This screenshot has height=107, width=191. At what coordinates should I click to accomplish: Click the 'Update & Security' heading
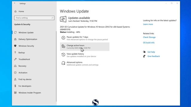[x=22, y=24]
